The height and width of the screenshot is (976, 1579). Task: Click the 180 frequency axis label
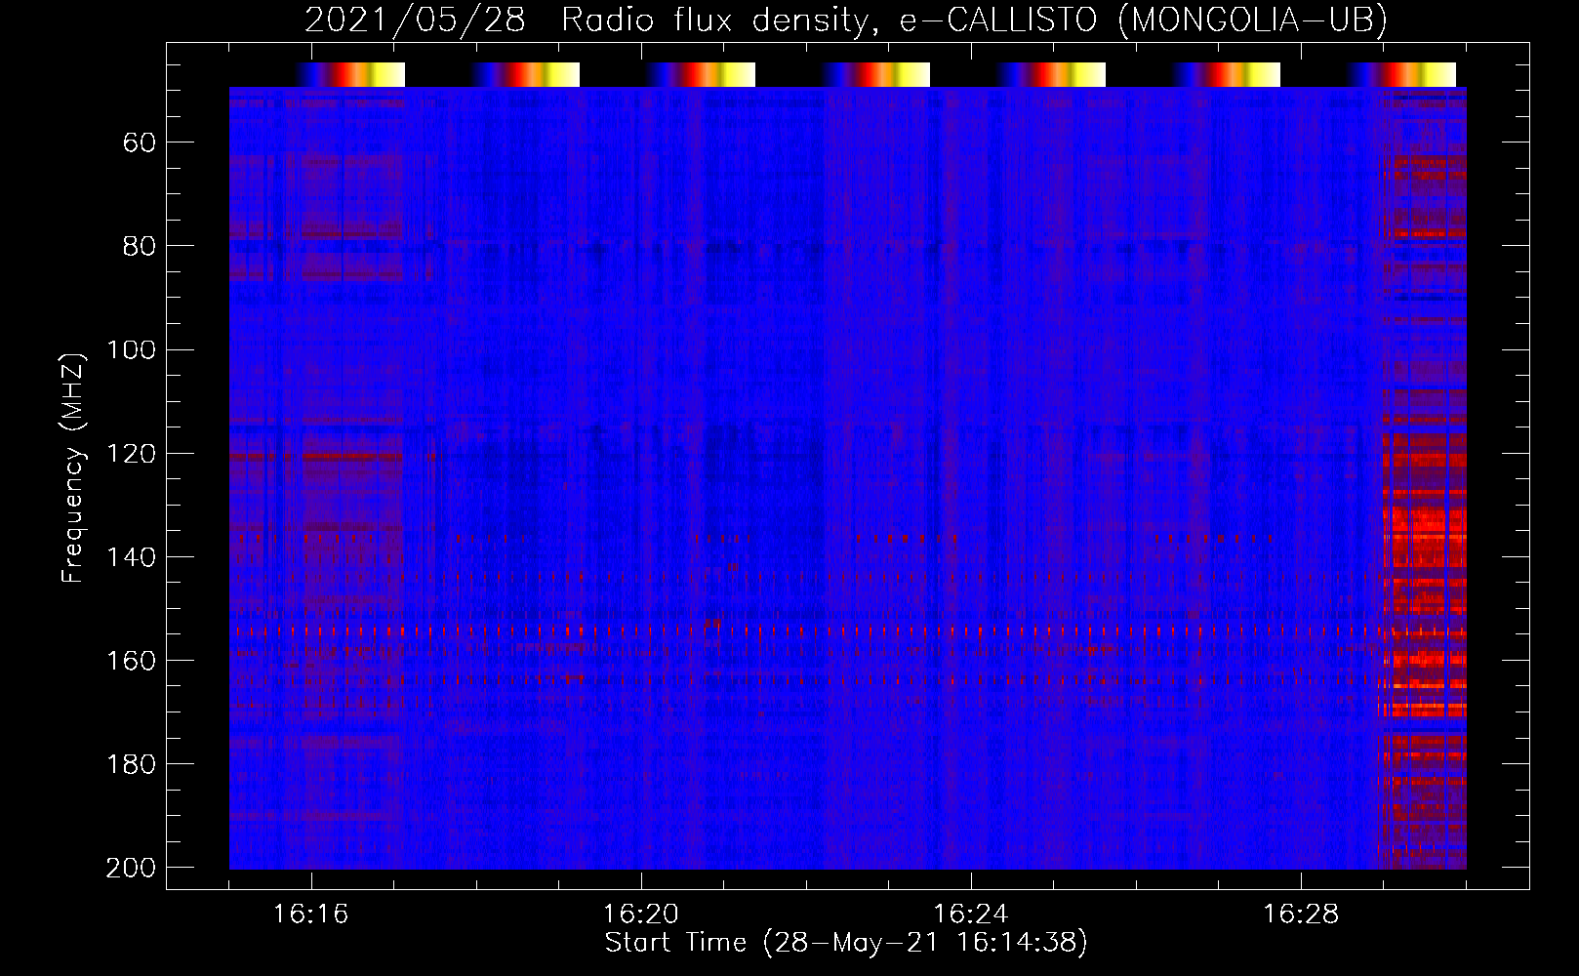point(131,764)
